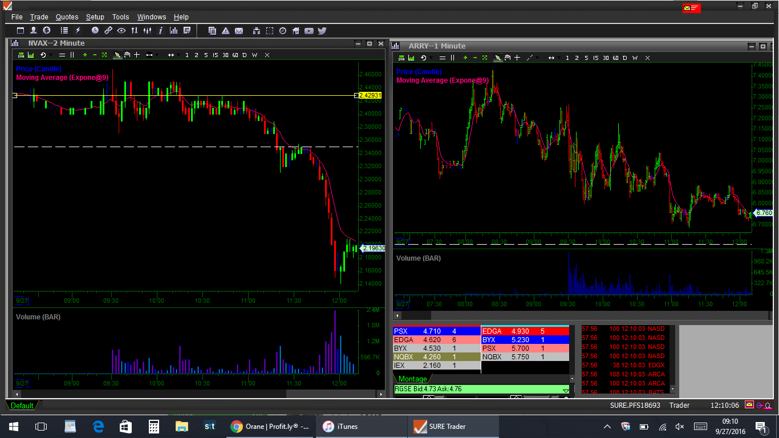Select the hand pan tool on NVAX chart
Viewport: 779px width, 438px height.
tap(127, 55)
